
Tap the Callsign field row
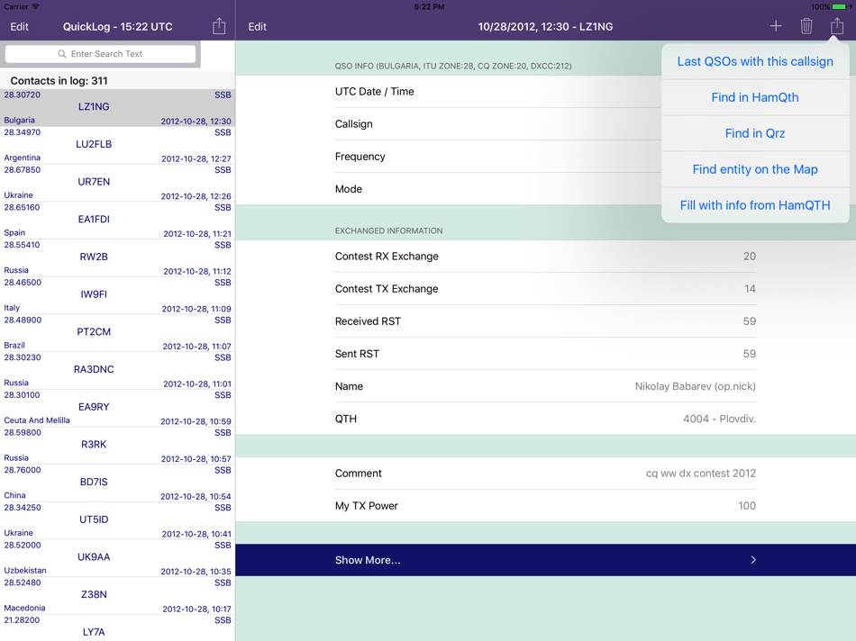coord(545,124)
